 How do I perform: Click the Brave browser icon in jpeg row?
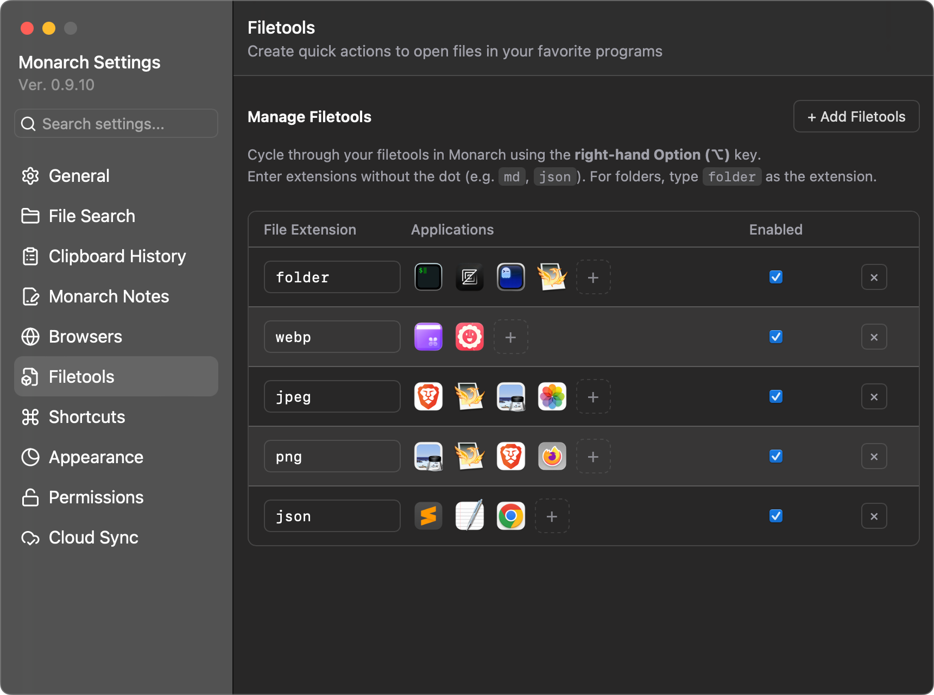tap(428, 396)
